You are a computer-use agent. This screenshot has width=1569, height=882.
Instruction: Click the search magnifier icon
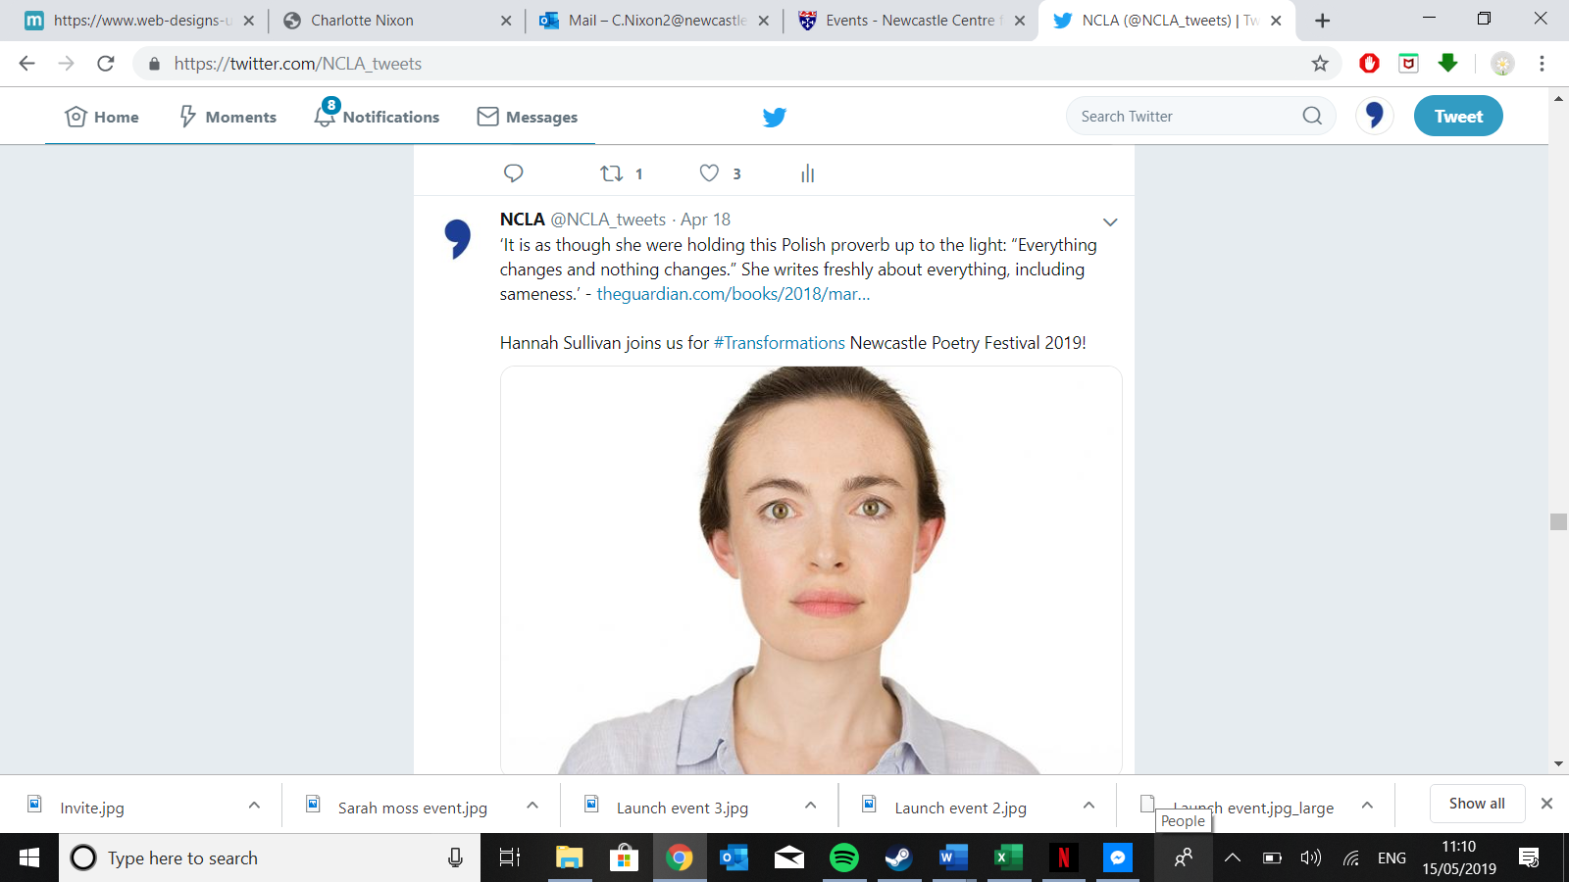point(1312,116)
